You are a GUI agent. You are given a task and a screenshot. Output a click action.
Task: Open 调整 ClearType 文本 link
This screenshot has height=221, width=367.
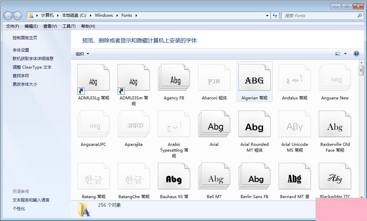[32, 67]
